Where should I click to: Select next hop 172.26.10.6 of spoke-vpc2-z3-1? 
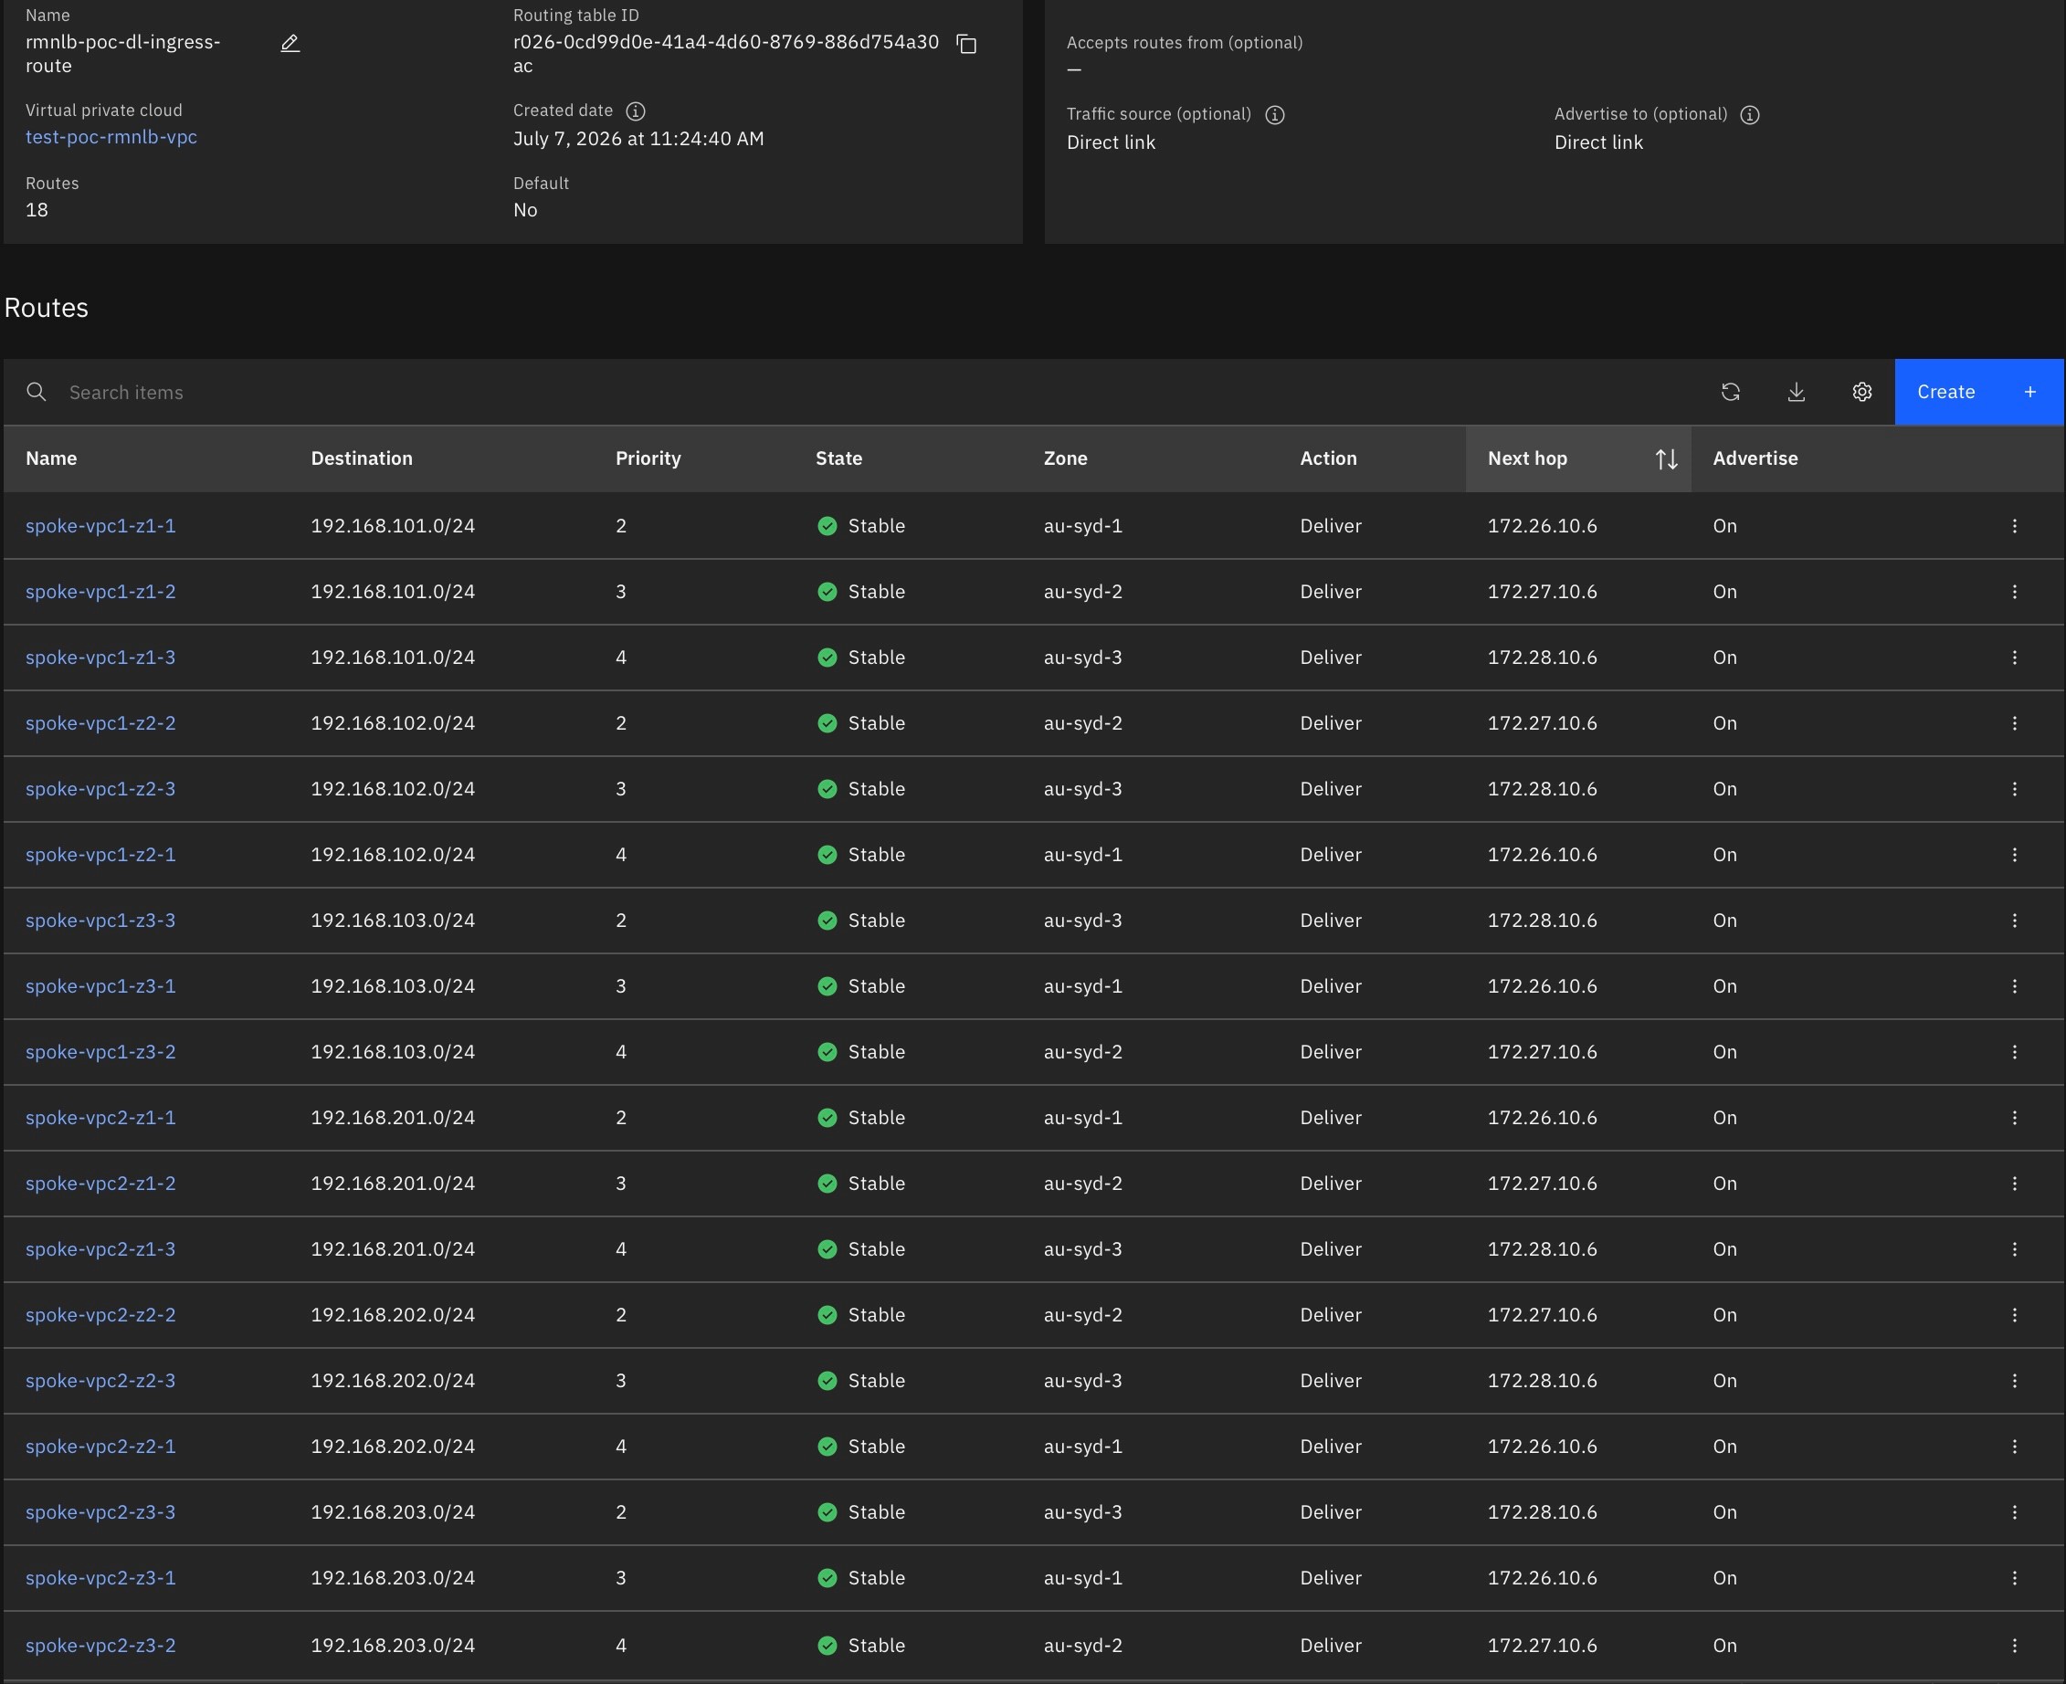pos(1543,1578)
